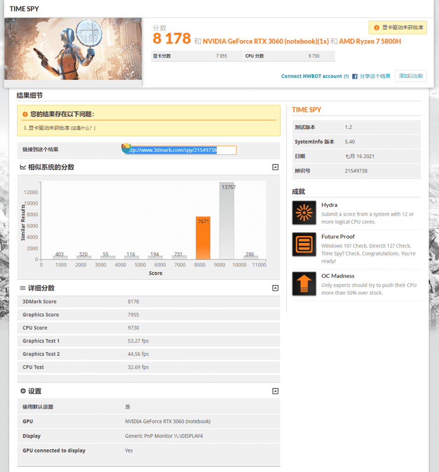439x472 pixels.
Task: Click the NVIDIA GeForce RTX 3060 (notebook) heading link
Action: [266, 41]
